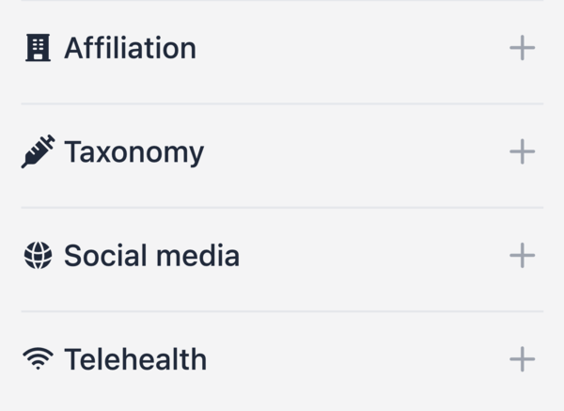Expand Taxonomy with the plus icon
Screen dimensions: 564x411
523,151
